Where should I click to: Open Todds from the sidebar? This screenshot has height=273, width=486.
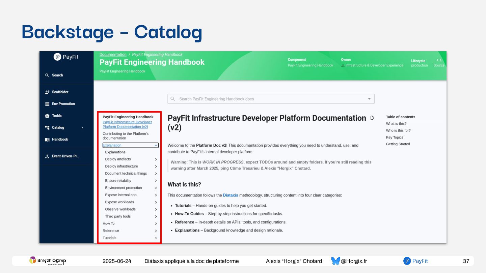[57, 116]
